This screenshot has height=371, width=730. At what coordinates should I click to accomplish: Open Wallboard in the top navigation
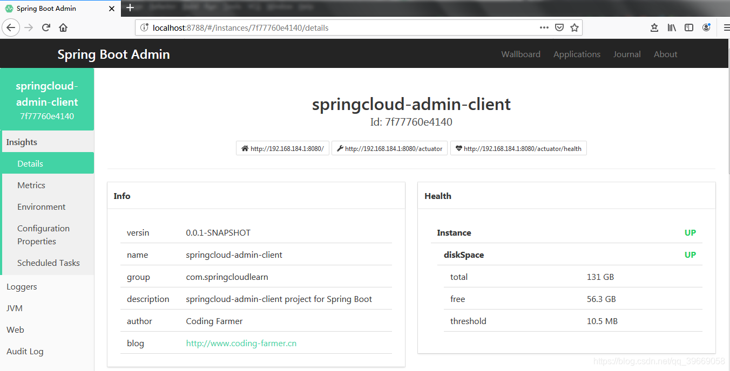pos(521,54)
